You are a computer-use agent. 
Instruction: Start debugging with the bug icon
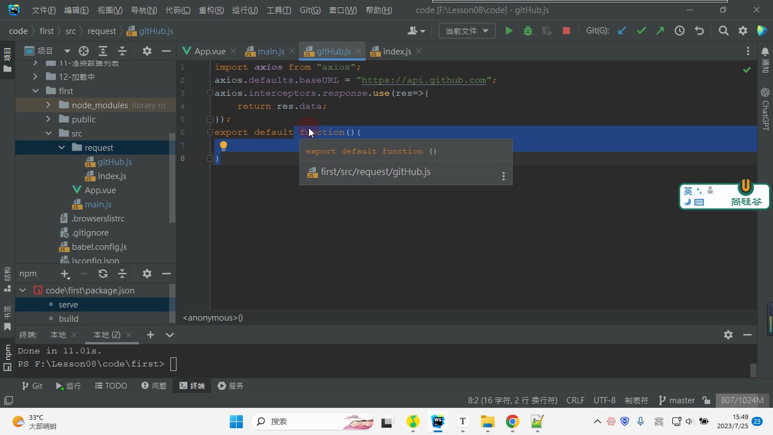click(528, 31)
